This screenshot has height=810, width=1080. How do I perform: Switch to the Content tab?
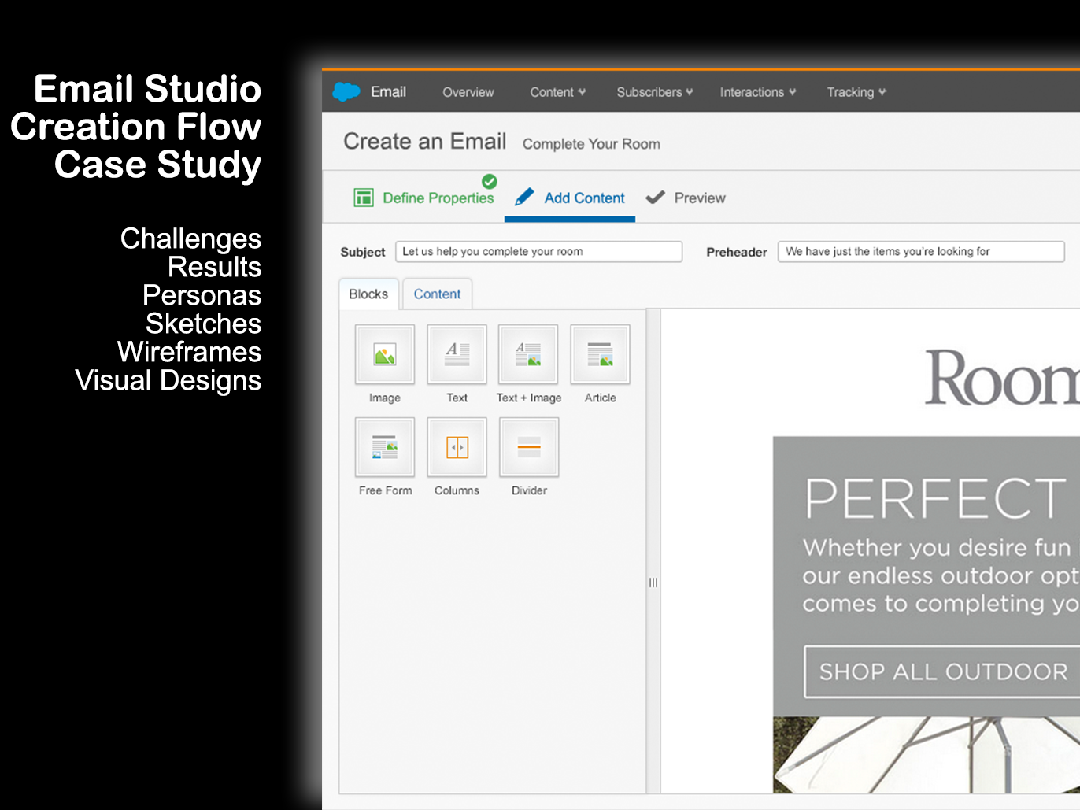pyautogui.click(x=437, y=294)
